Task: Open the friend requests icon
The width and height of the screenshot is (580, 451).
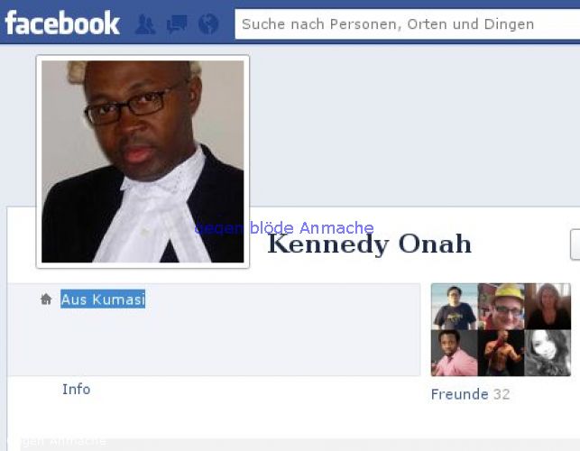Action: click(x=145, y=24)
